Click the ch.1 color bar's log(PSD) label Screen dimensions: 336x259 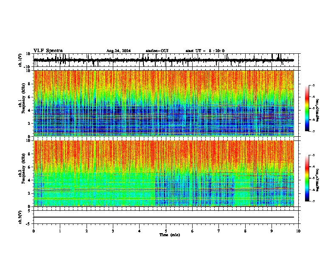(318, 110)
